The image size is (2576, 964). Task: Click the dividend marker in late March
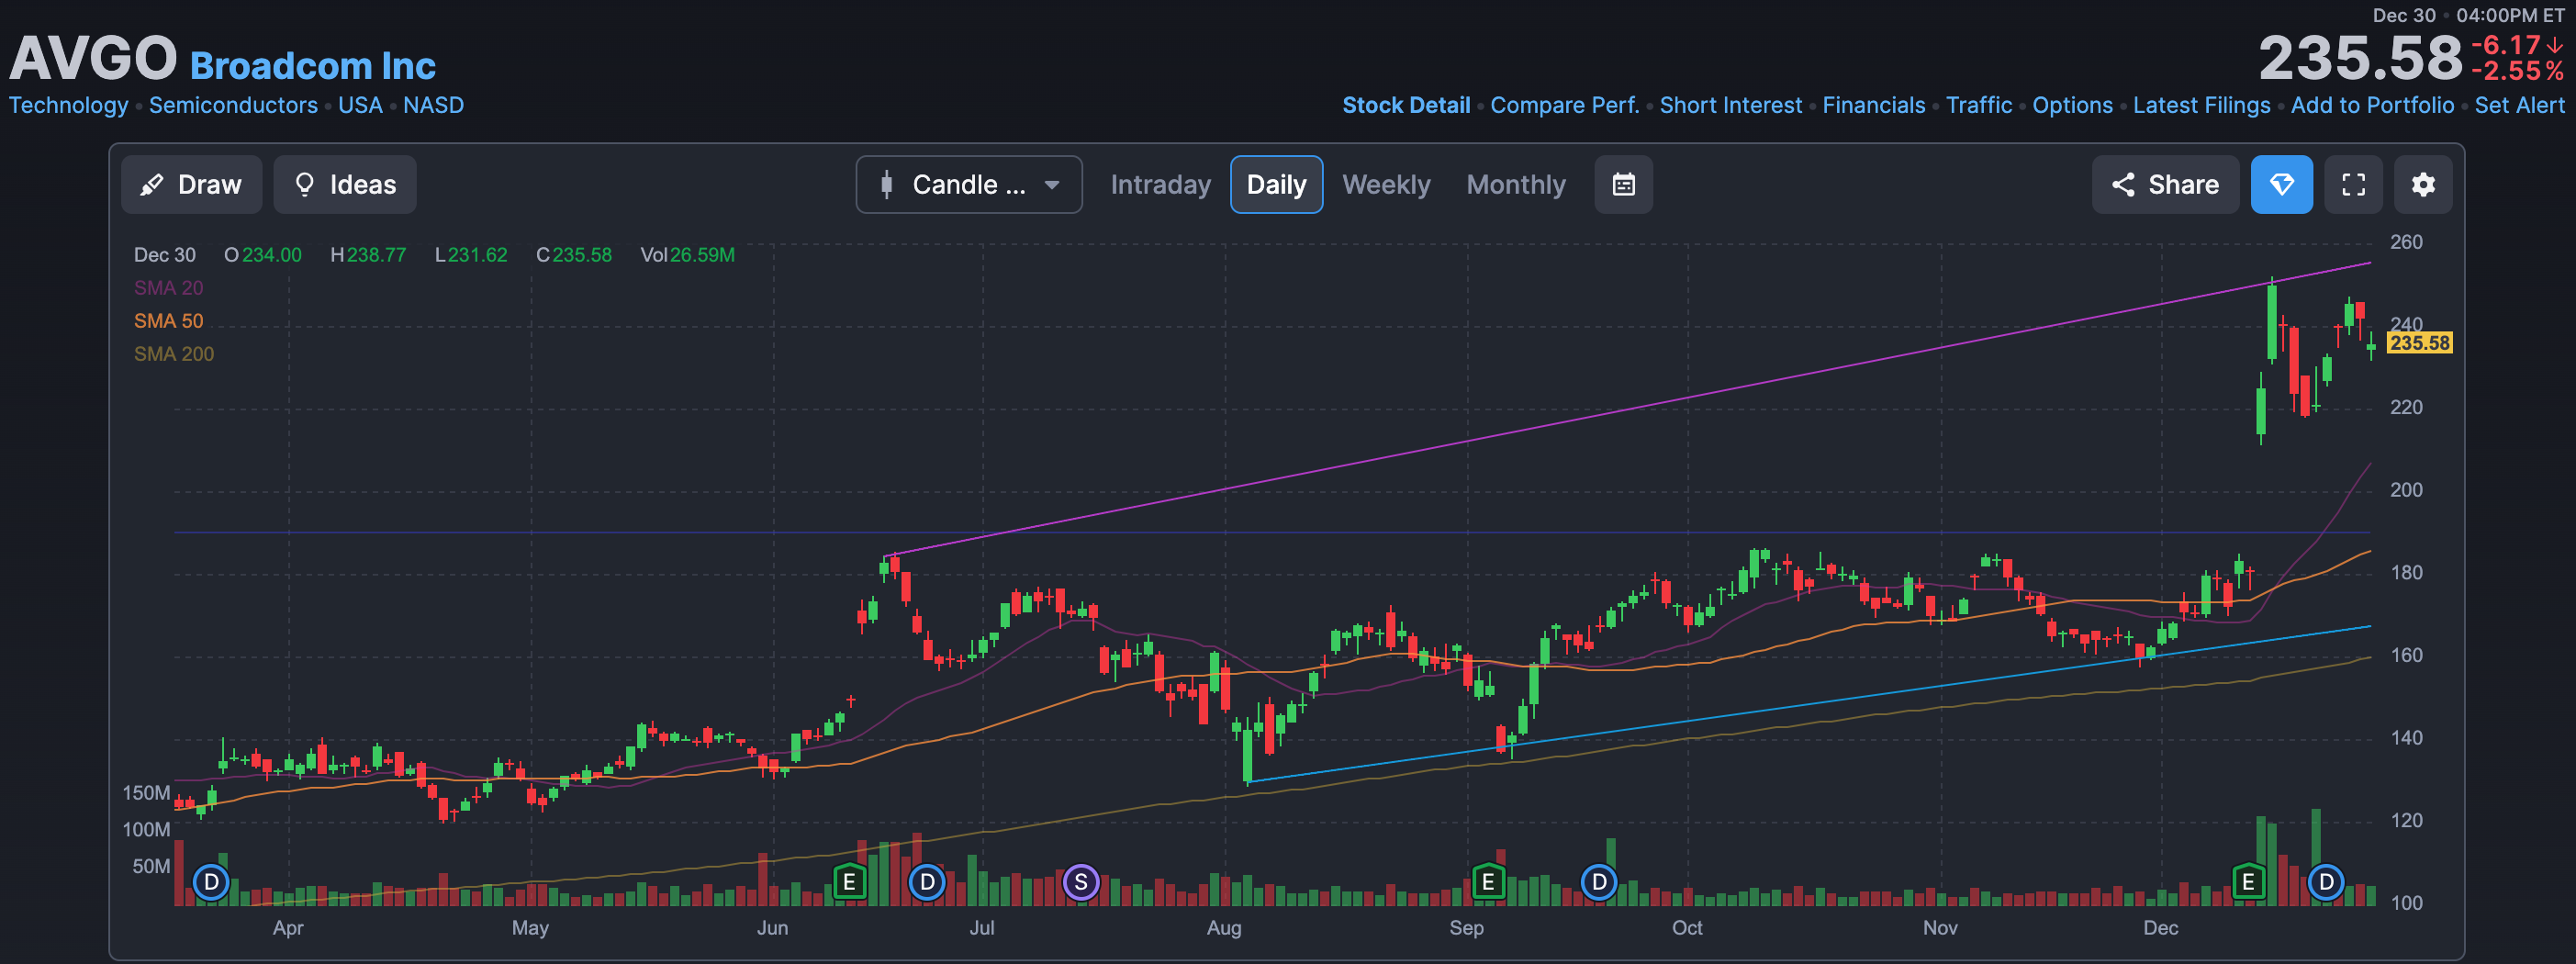pos(211,882)
